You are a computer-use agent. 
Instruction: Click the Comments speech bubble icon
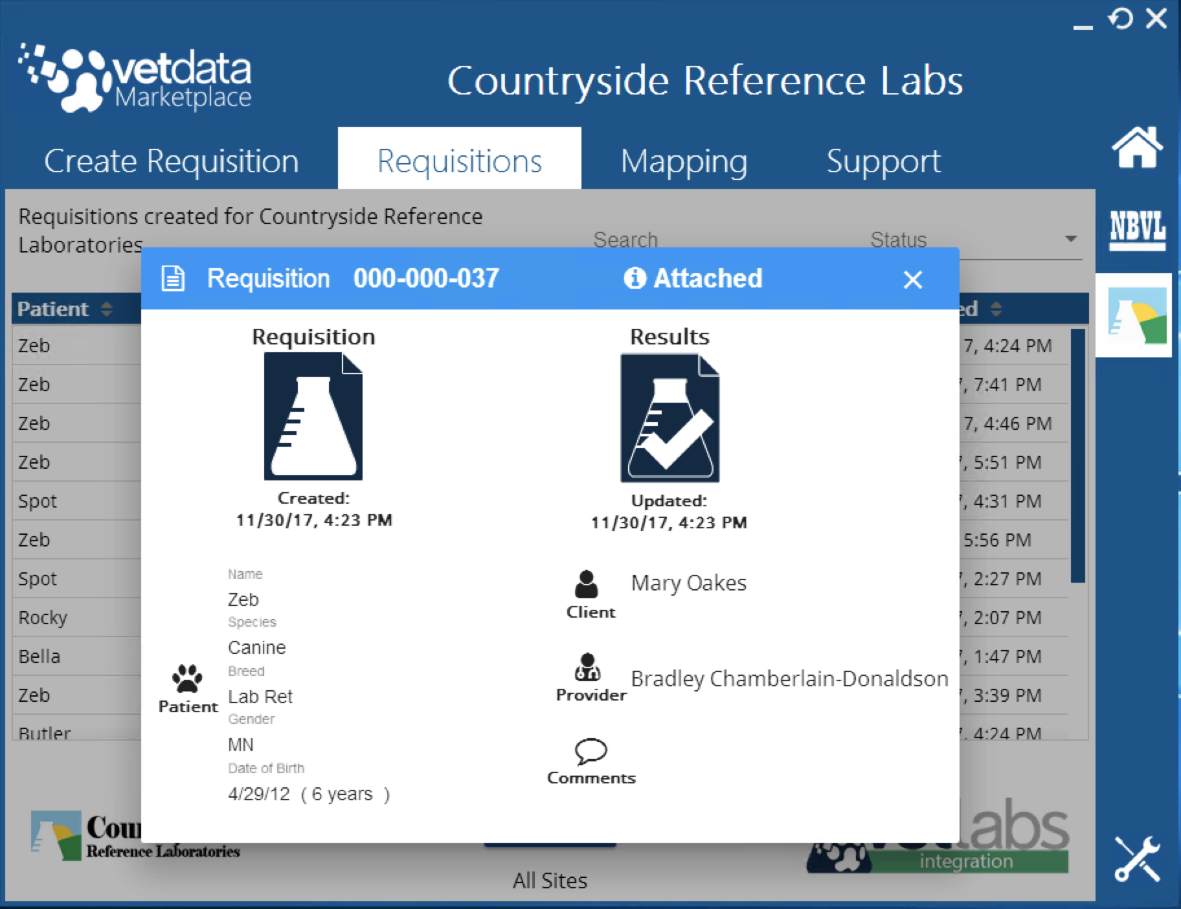(591, 751)
